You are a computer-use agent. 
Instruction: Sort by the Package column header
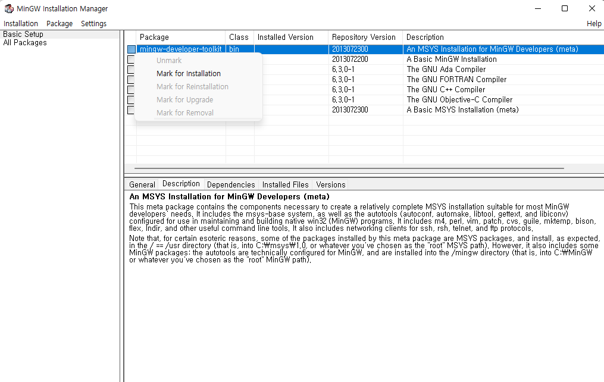pyautogui.click(x=181, y=37)
